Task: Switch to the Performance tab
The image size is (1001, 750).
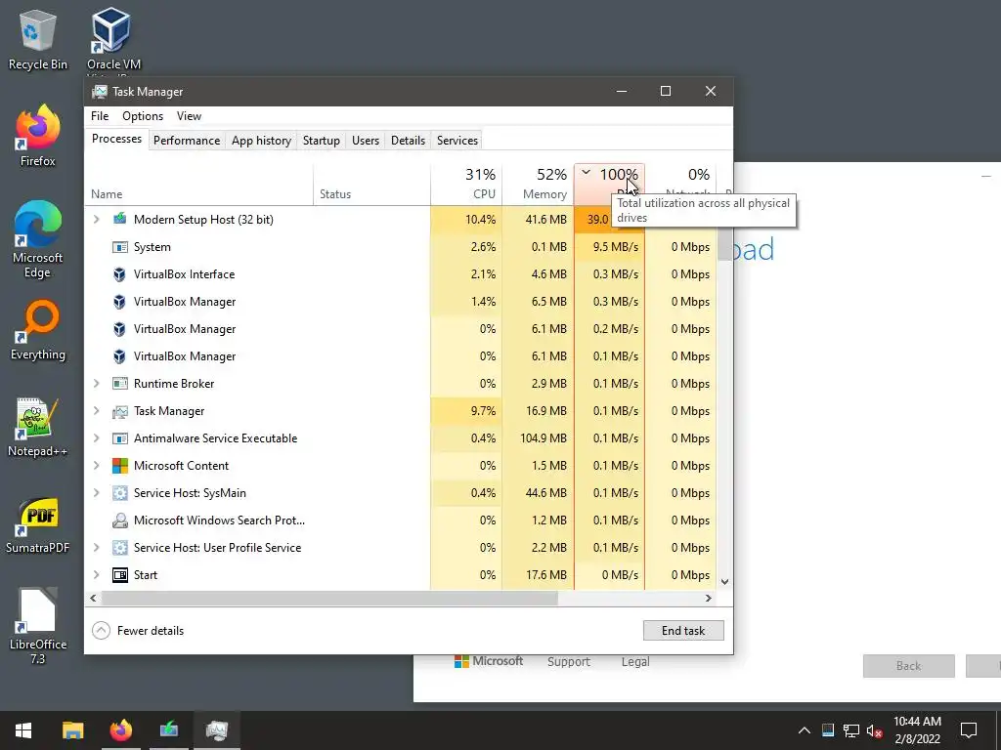Action: 187,141
